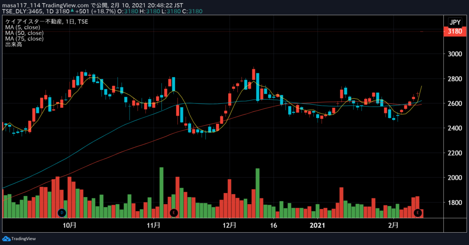This screenshot has height=245, width=469.
Task: Select the MA (50, close) indicator legend
Action: (24, 33)
